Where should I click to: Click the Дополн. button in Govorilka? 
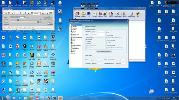(36, 14)
